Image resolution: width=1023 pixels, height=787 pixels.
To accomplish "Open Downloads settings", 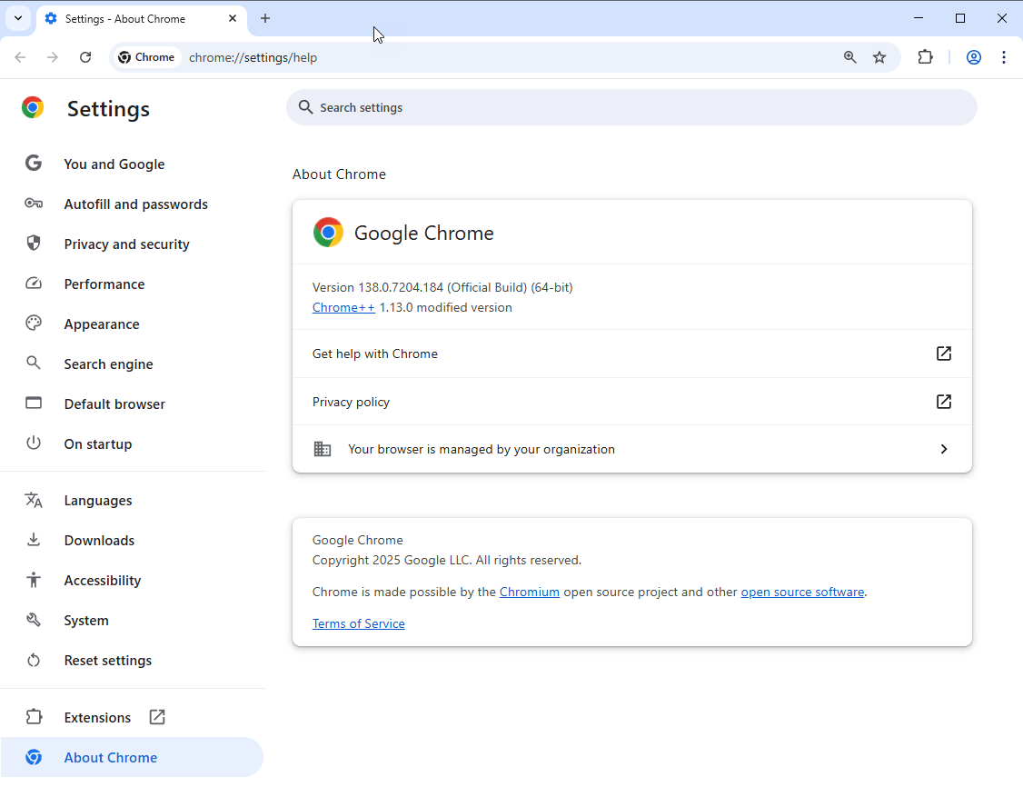I will (99, 541).
